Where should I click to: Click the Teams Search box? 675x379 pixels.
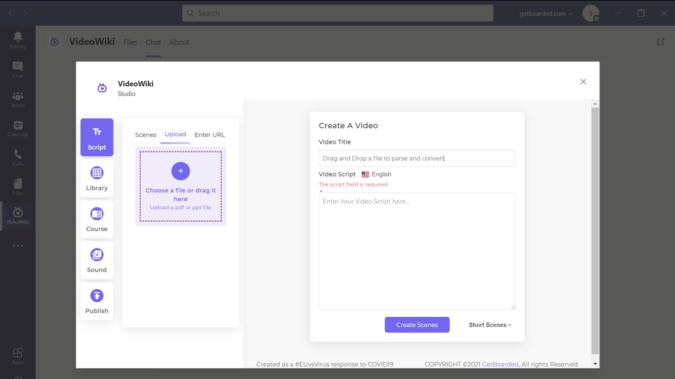(x=337, y=13)
